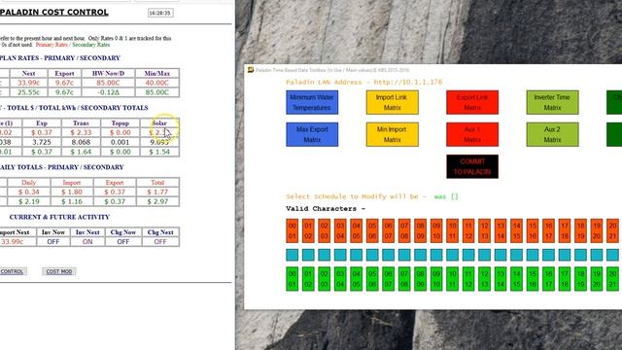The height and width of the screenshot is (350, 622).
Task: Select orange hour box 17 18
Action: tap(565, 230)
